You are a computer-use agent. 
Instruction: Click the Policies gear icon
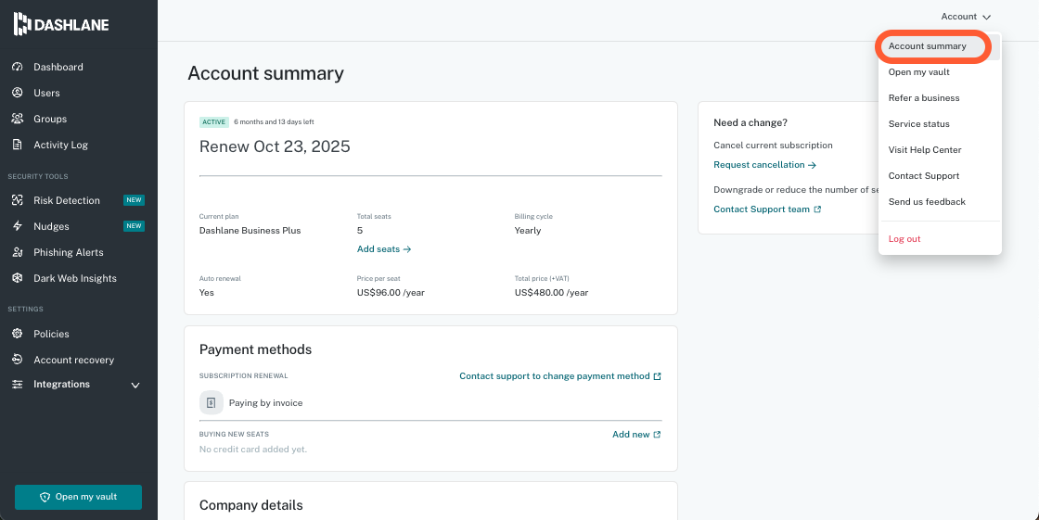[17, 334]
